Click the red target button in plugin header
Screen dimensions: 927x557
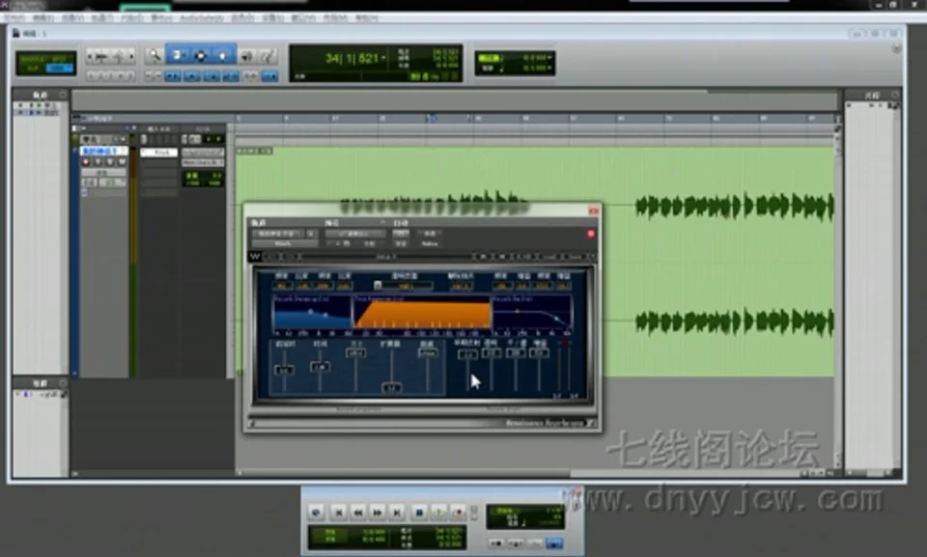(591, 235)
